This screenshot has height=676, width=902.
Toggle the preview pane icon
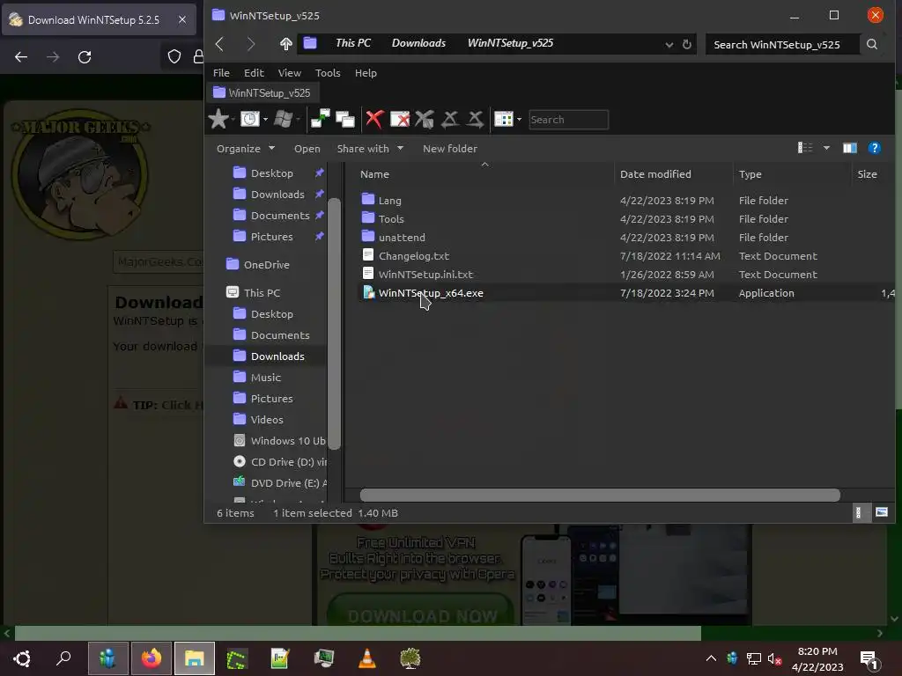tap(850, 148)
